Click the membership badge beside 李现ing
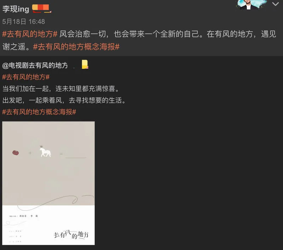 click(x=41, y=8)
